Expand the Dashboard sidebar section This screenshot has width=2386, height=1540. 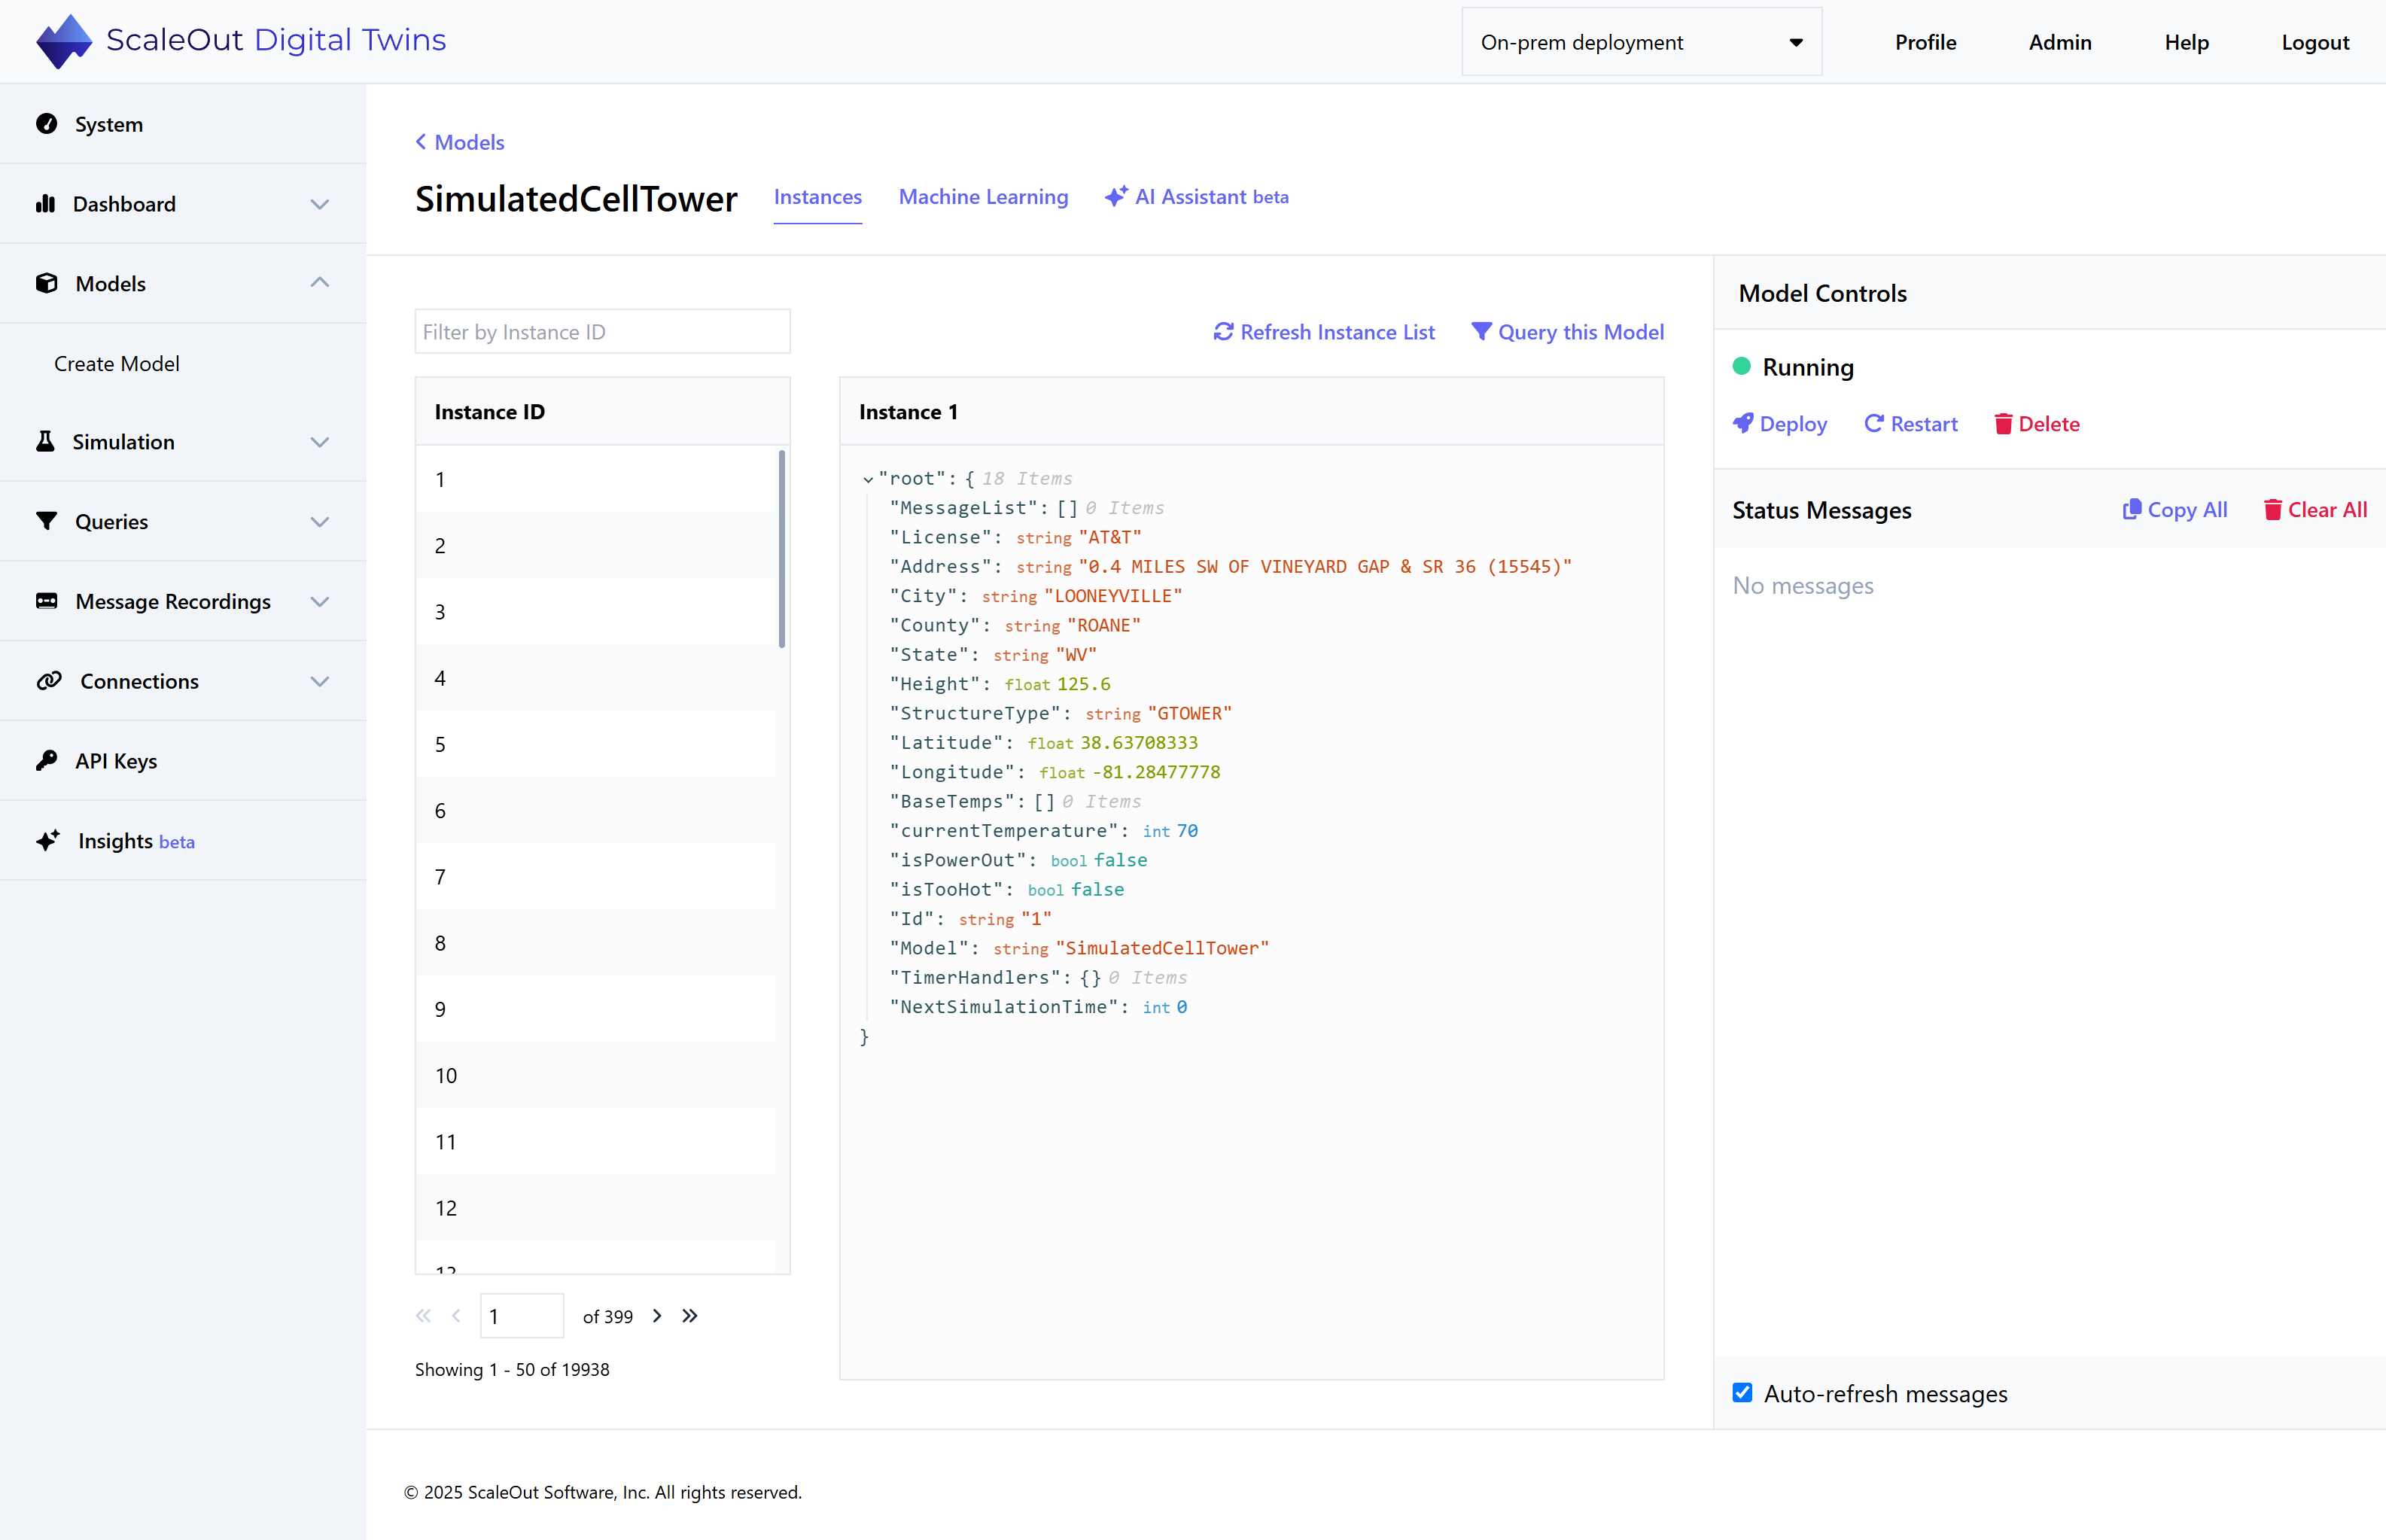pyautogui.click(x=320, y=204)
